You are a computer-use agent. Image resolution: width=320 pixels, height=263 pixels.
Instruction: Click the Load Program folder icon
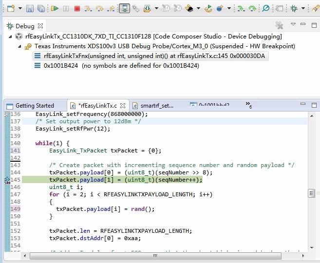[147, 9]
